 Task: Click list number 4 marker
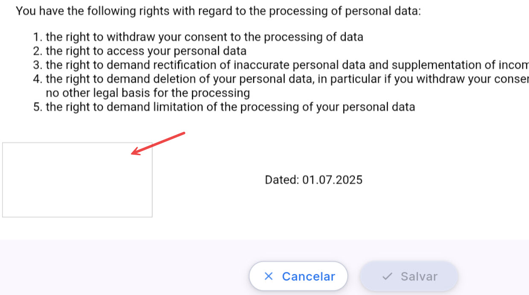pyautogui.click(x=38, y=79)
